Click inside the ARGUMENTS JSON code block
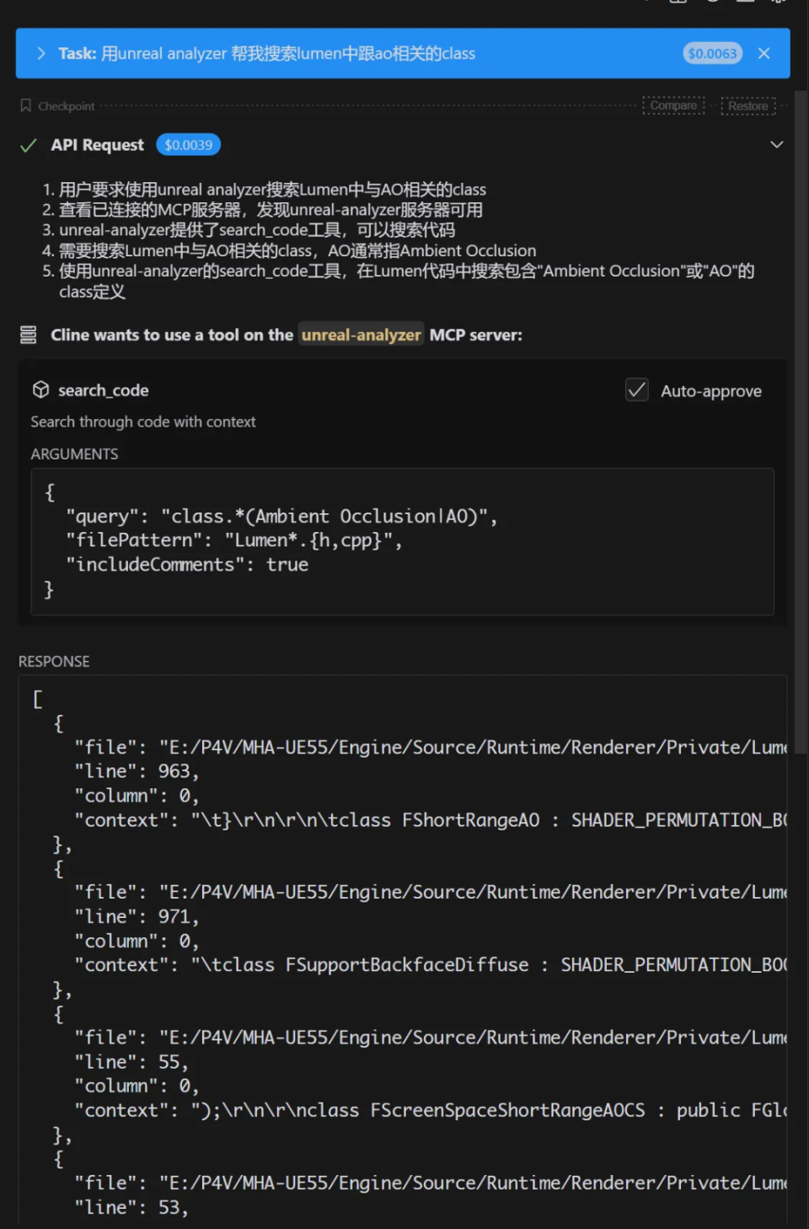Screen dimensions: 809x1229 click(x=402, y=541)
